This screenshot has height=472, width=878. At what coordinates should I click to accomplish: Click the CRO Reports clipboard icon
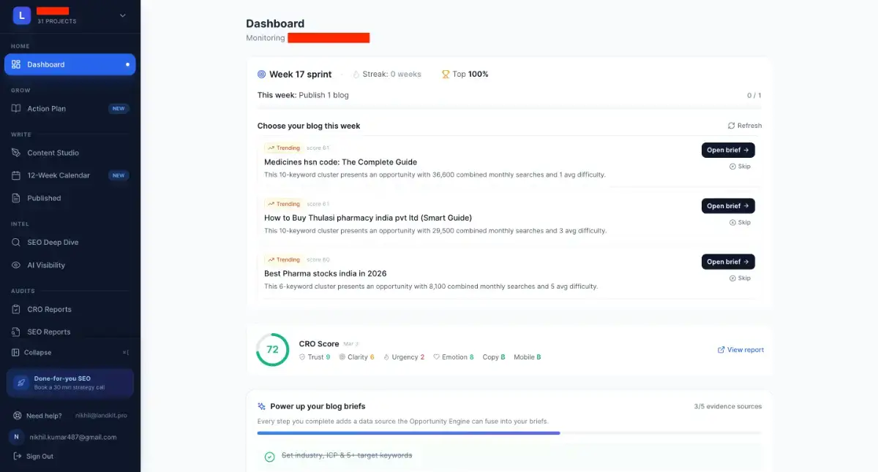click(16, 309)
